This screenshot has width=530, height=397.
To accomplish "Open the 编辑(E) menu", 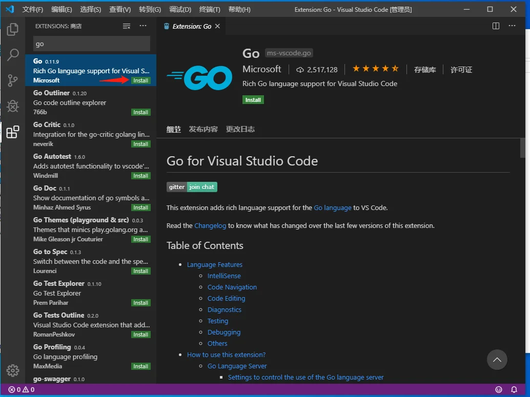I will pos(62,9).
